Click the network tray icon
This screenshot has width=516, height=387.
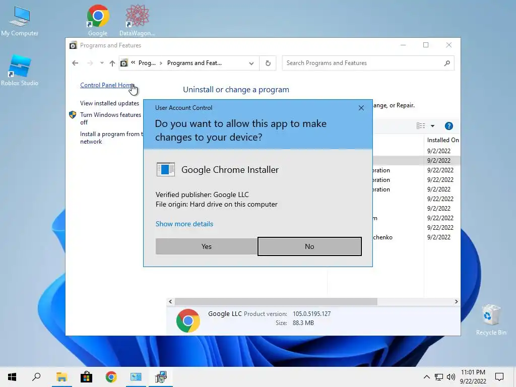coord(439,377)
